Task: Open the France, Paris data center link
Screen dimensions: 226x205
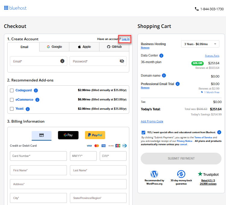Action: coord(212,56)
